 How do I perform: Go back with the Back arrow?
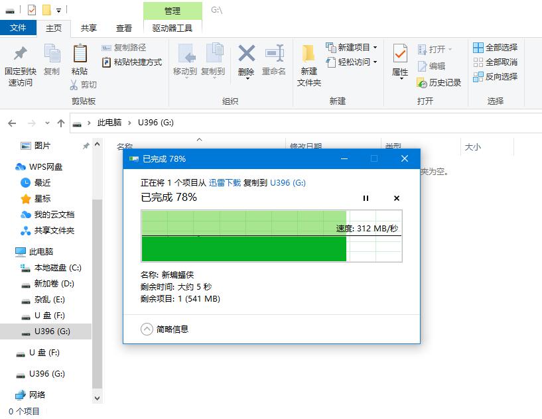click(x=12, y=123)
